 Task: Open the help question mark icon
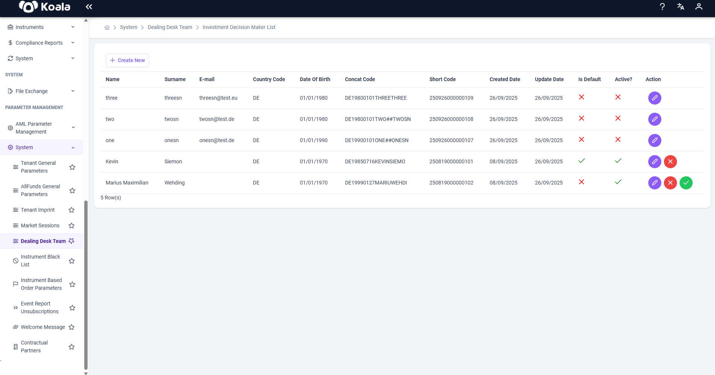point(662,7)
